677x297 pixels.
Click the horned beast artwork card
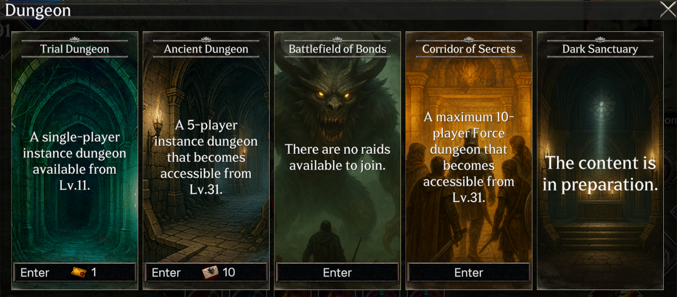click(337, 160)
